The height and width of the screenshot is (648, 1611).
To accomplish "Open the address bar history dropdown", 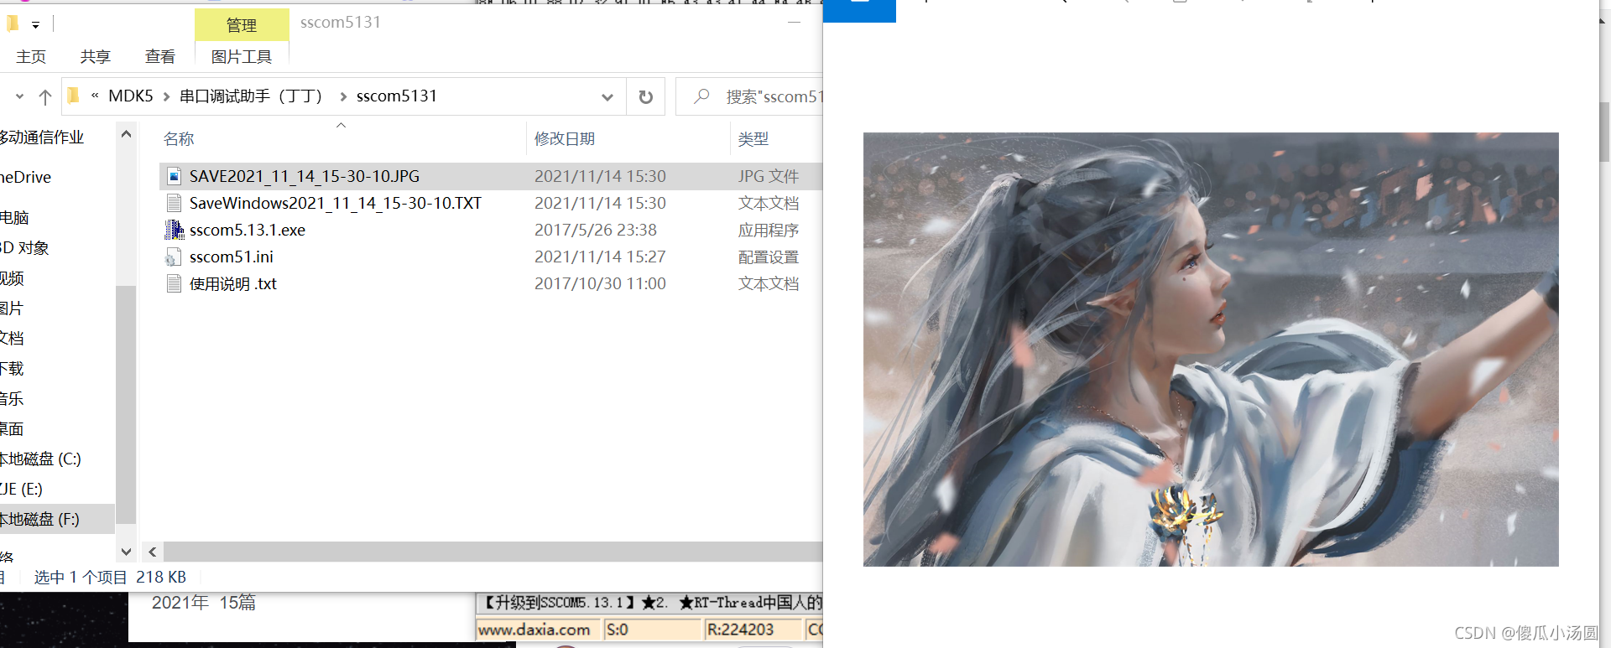I will point(607,97).
